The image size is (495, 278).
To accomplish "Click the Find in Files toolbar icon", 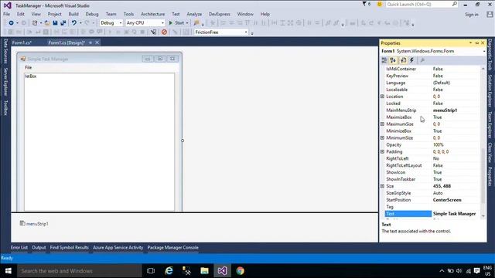I will (x=196, y=22).
